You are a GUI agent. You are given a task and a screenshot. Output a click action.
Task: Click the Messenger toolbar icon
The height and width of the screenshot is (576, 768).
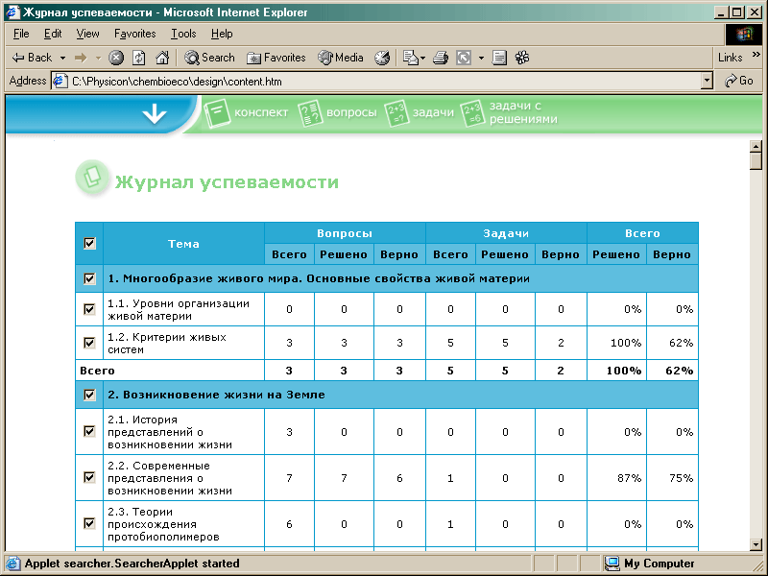[522, 58]
